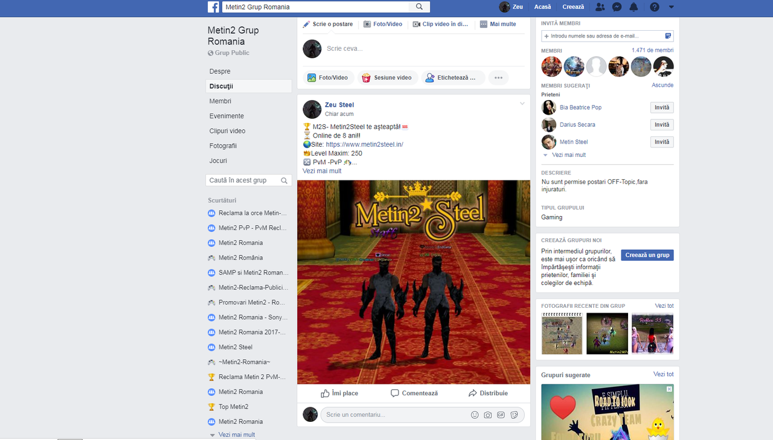This screenshot has width=773, height=440.
Task: Open Zeu Steel author name link
Action: pyautogui.click(x=339, y=105)
